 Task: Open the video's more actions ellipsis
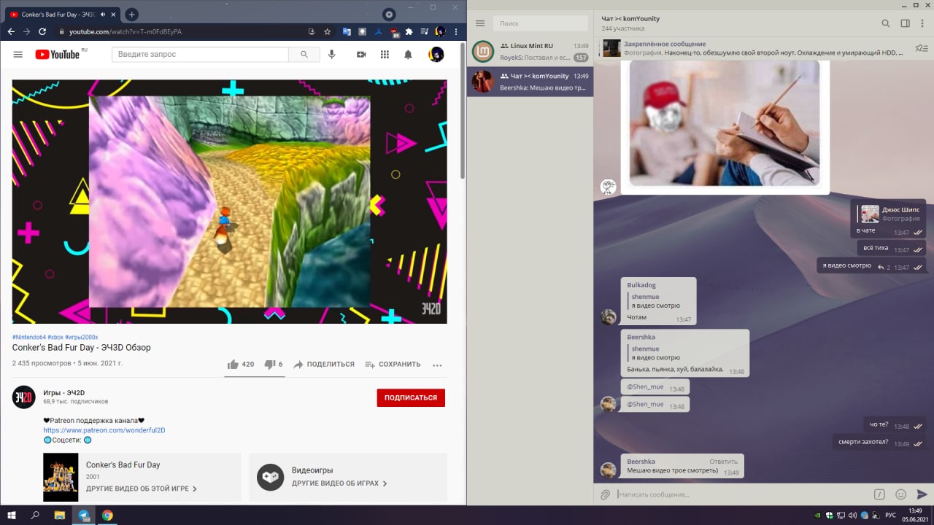click(437, 365)
